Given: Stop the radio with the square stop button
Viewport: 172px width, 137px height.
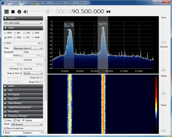Looking at the screenshot, I should tap(13, 12).
